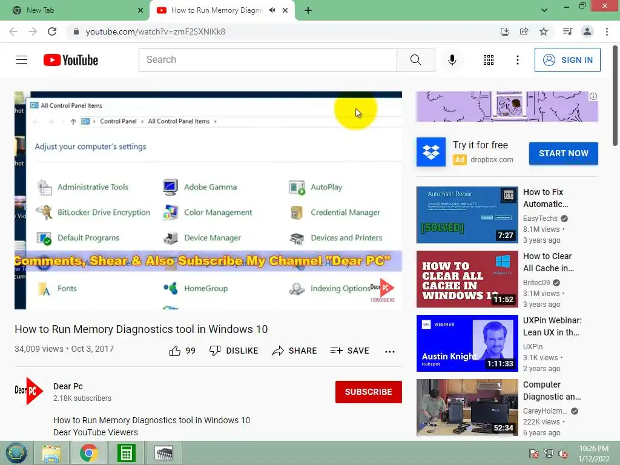620x465 pixels.
Task: Subscribe to Dear Pc channel
Action: 368,392
